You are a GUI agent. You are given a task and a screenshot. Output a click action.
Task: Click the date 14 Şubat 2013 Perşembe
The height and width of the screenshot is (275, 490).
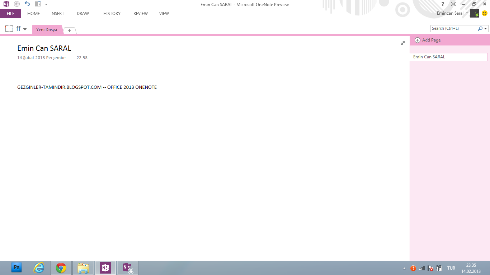click(x=41, y=58)
